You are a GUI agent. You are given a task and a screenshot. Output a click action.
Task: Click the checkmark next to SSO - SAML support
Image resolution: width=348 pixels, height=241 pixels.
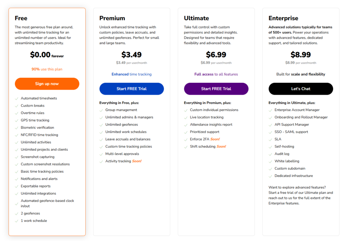pyautogui.click(x=271, y=132)
